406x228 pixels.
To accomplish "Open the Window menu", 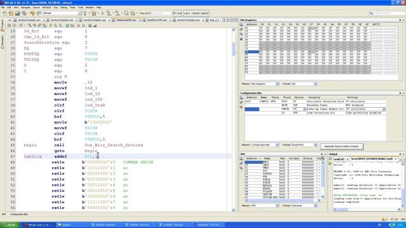I will (x=89, y=8).
